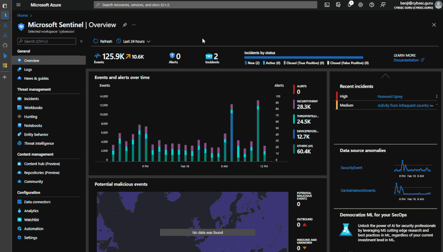
Task: Click the Home breadcrumb link
Action: [22, 16]
